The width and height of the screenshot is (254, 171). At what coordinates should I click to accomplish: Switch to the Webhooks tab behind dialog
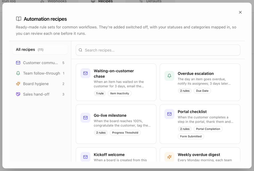[54, 1]
